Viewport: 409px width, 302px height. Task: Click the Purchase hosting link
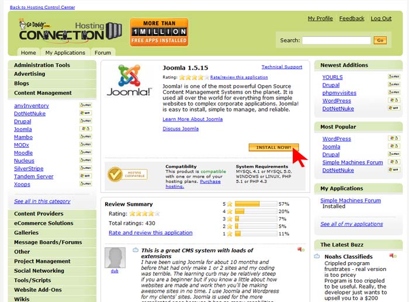210,182
